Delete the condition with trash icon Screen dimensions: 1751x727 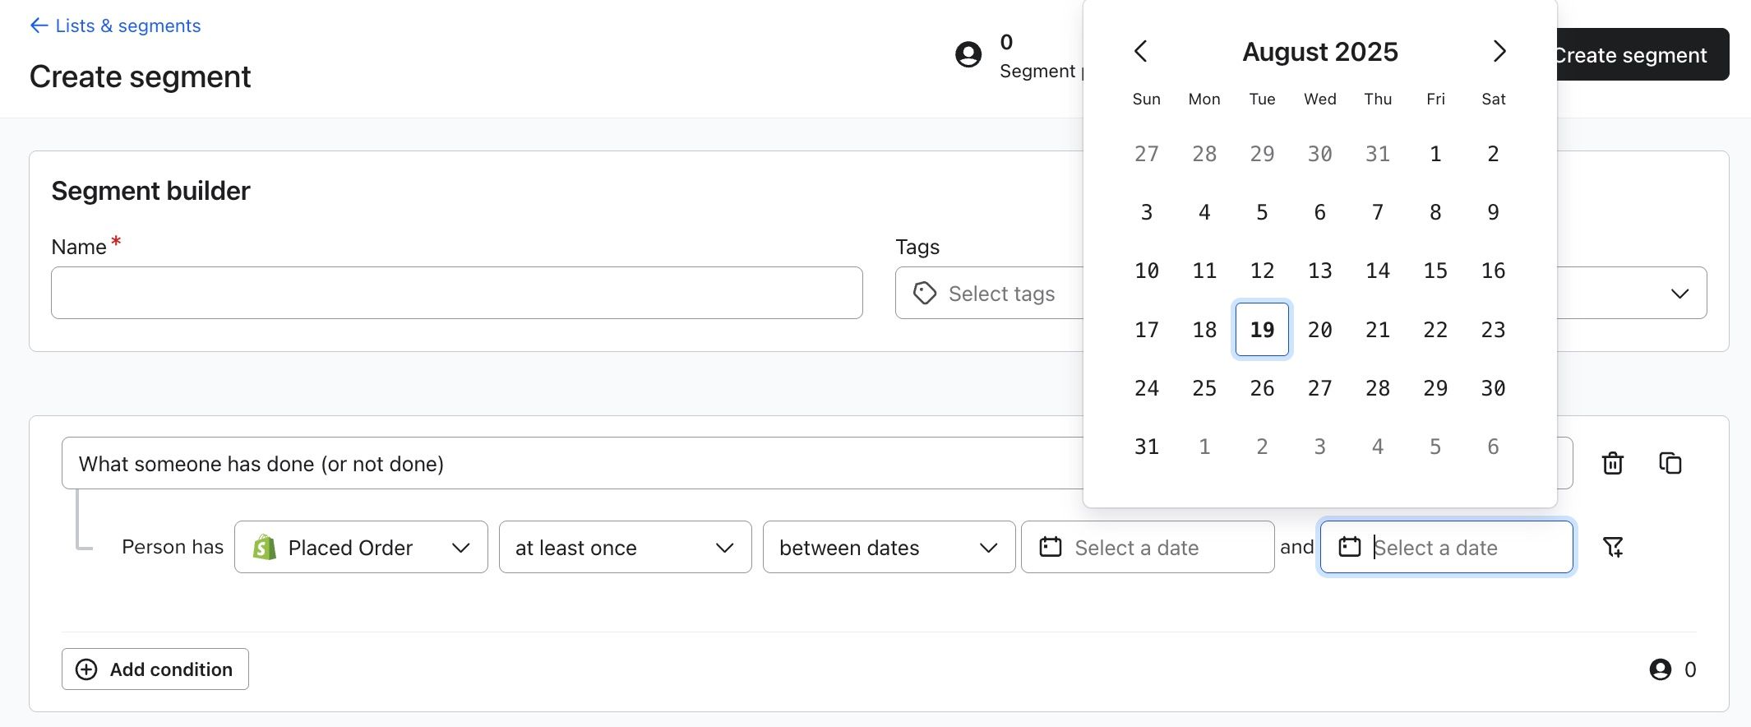point(1613,464)
